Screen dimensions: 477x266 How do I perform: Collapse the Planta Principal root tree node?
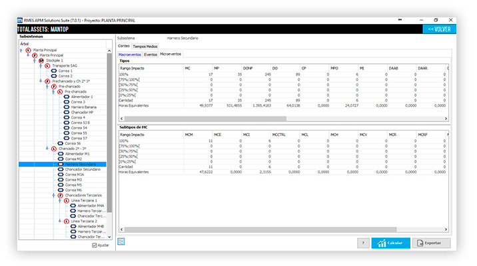21,50
